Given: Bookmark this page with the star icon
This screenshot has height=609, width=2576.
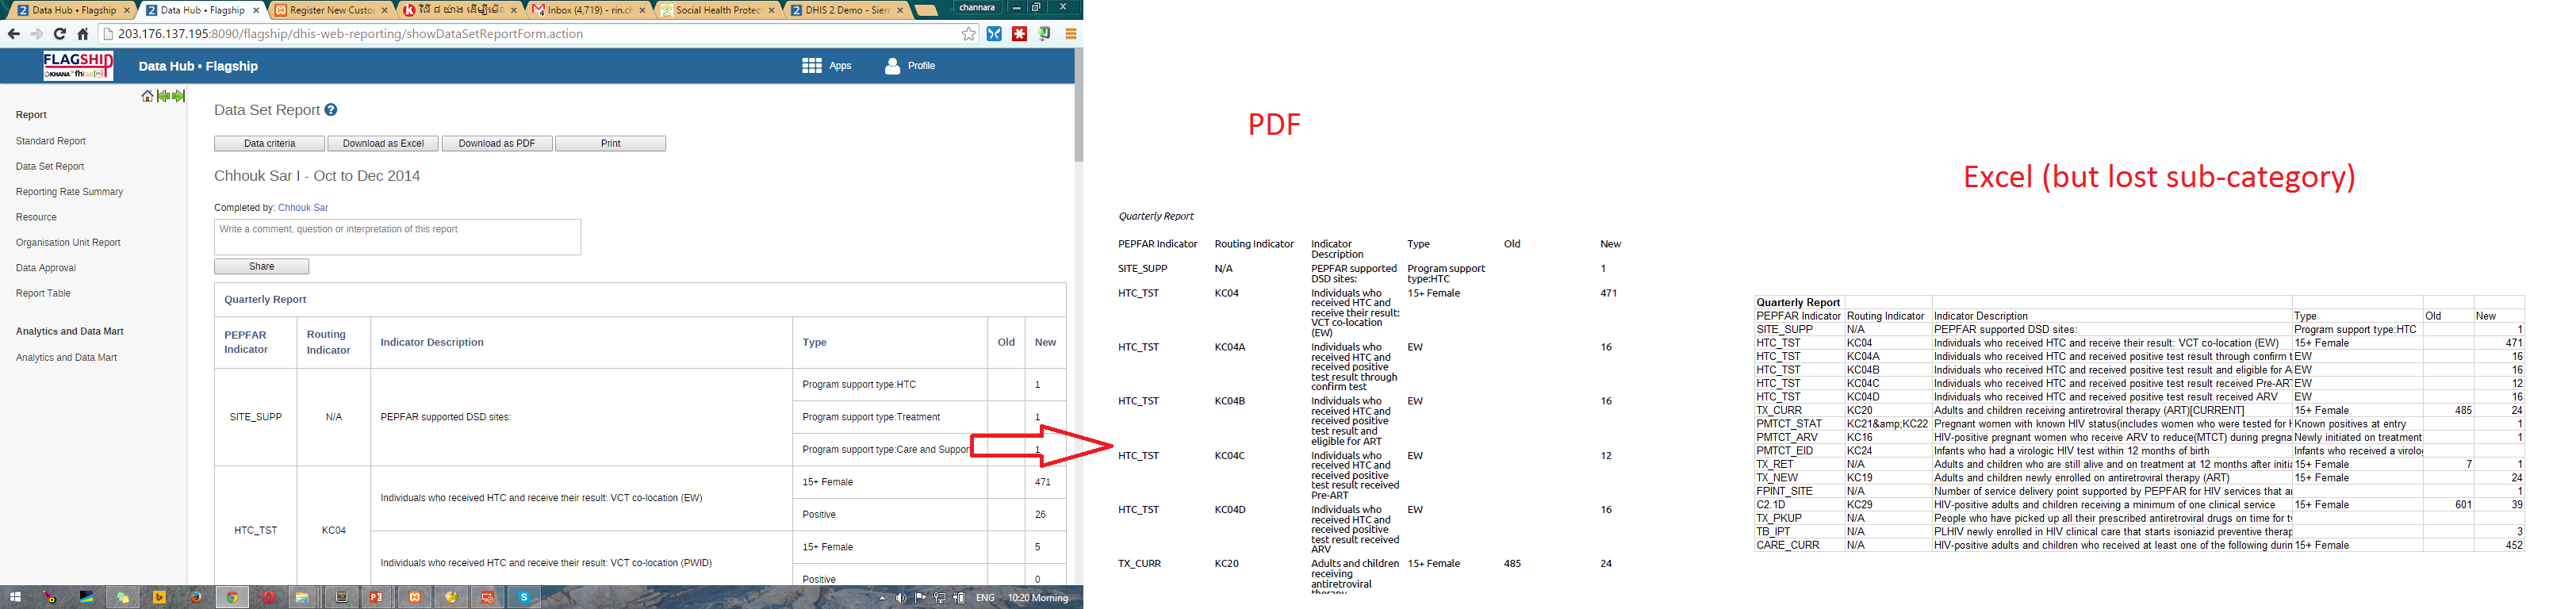Looking at the screenshot, I should [968, 34].
